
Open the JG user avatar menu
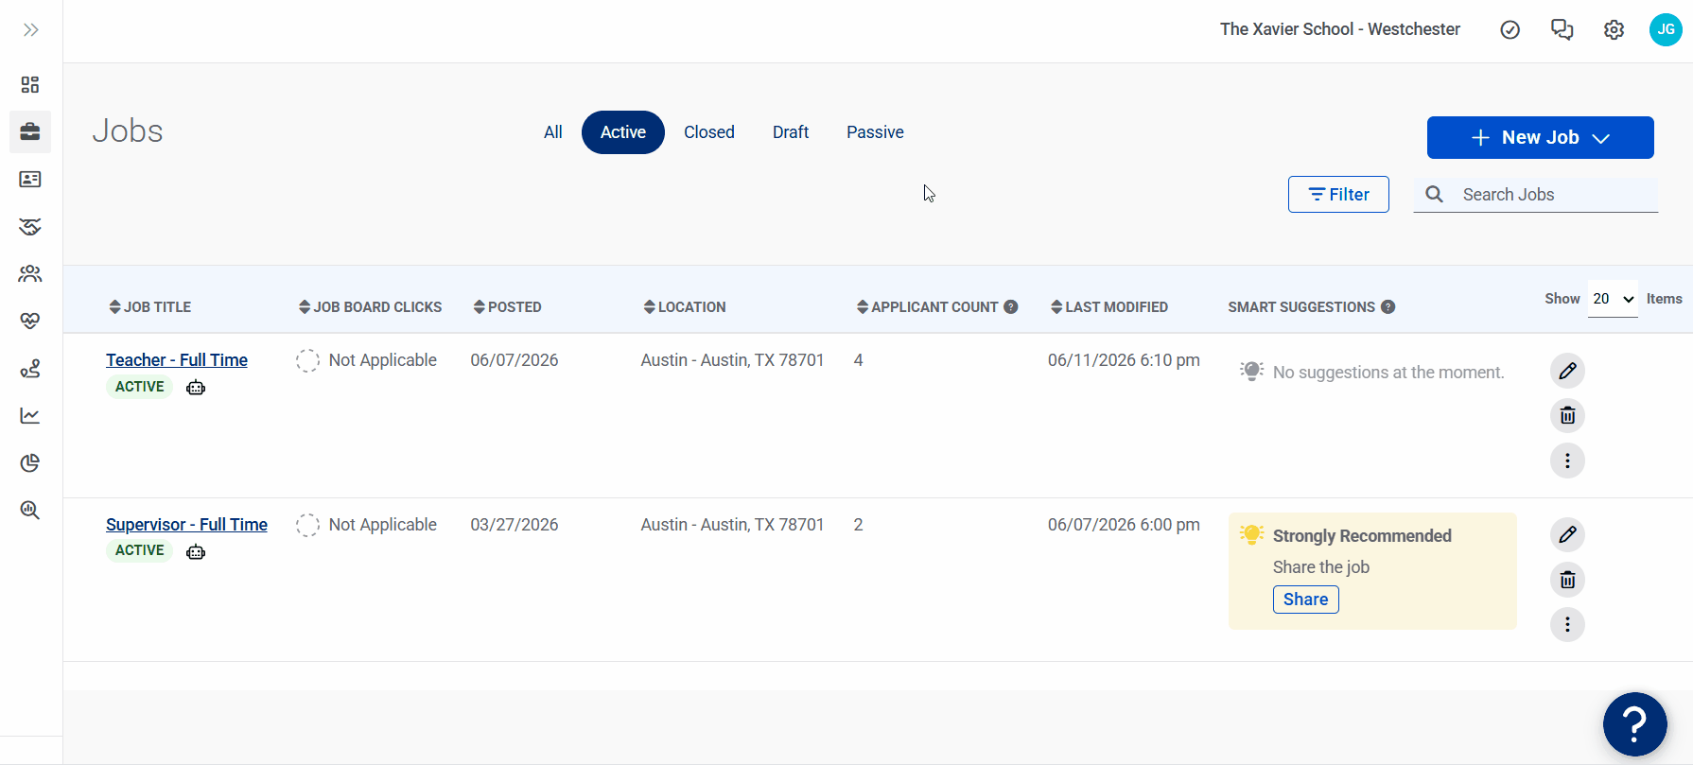[1666, 30]
